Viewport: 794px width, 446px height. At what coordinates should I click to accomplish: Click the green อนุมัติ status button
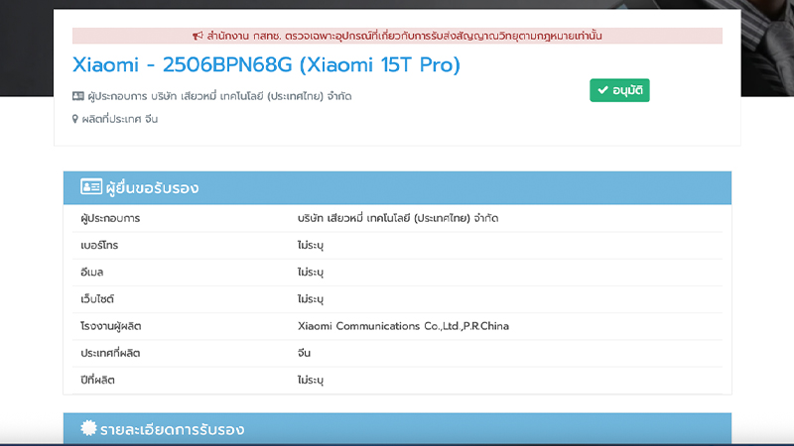(x=619, y=90)
